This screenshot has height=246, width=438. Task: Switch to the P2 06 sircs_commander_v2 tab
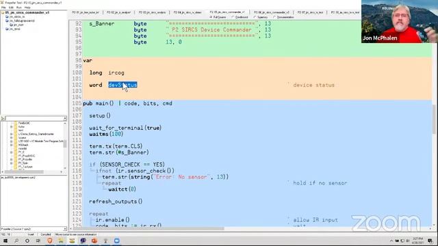[272, 12]
